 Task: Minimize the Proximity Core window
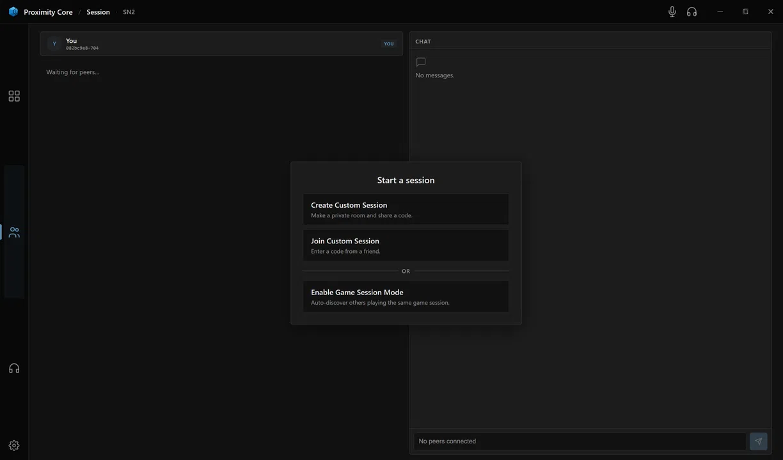click(720, 11)
